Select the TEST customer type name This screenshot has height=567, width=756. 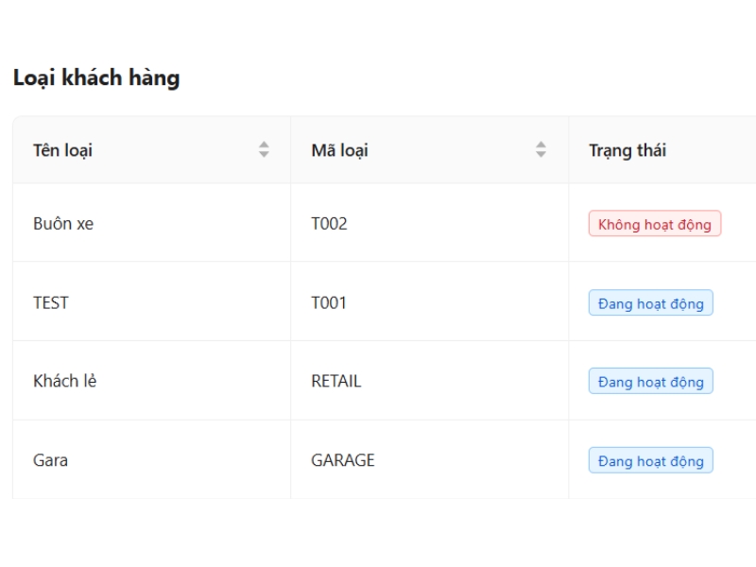(51, 303)
